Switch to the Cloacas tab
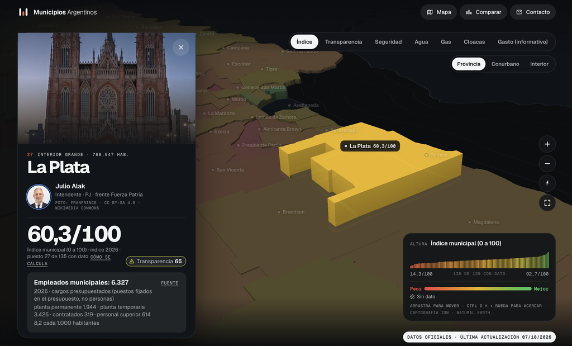Image resolution: width=572 pixels, height=346 pixels. (x=474, y=41)
